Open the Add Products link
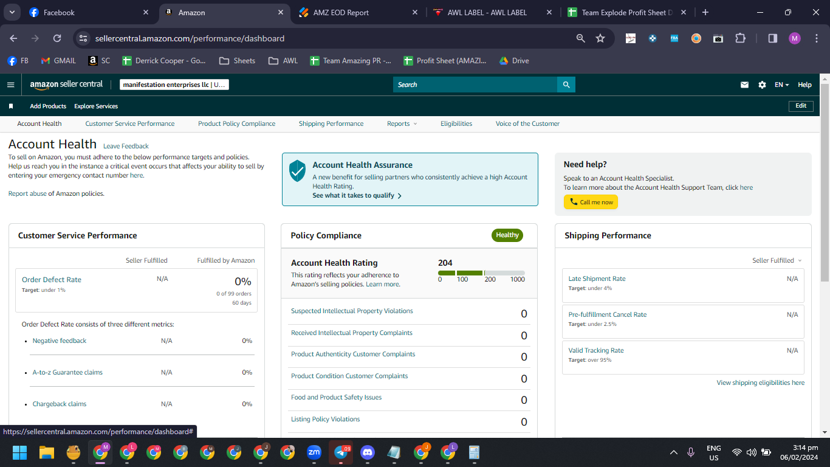830x467 pixels. pos(48,106)
